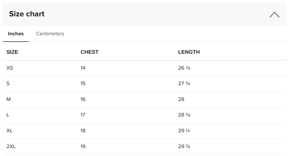Viewport: 288px width, 156px height.
Task: Click the length value 26 ¾
Action: 184,68
